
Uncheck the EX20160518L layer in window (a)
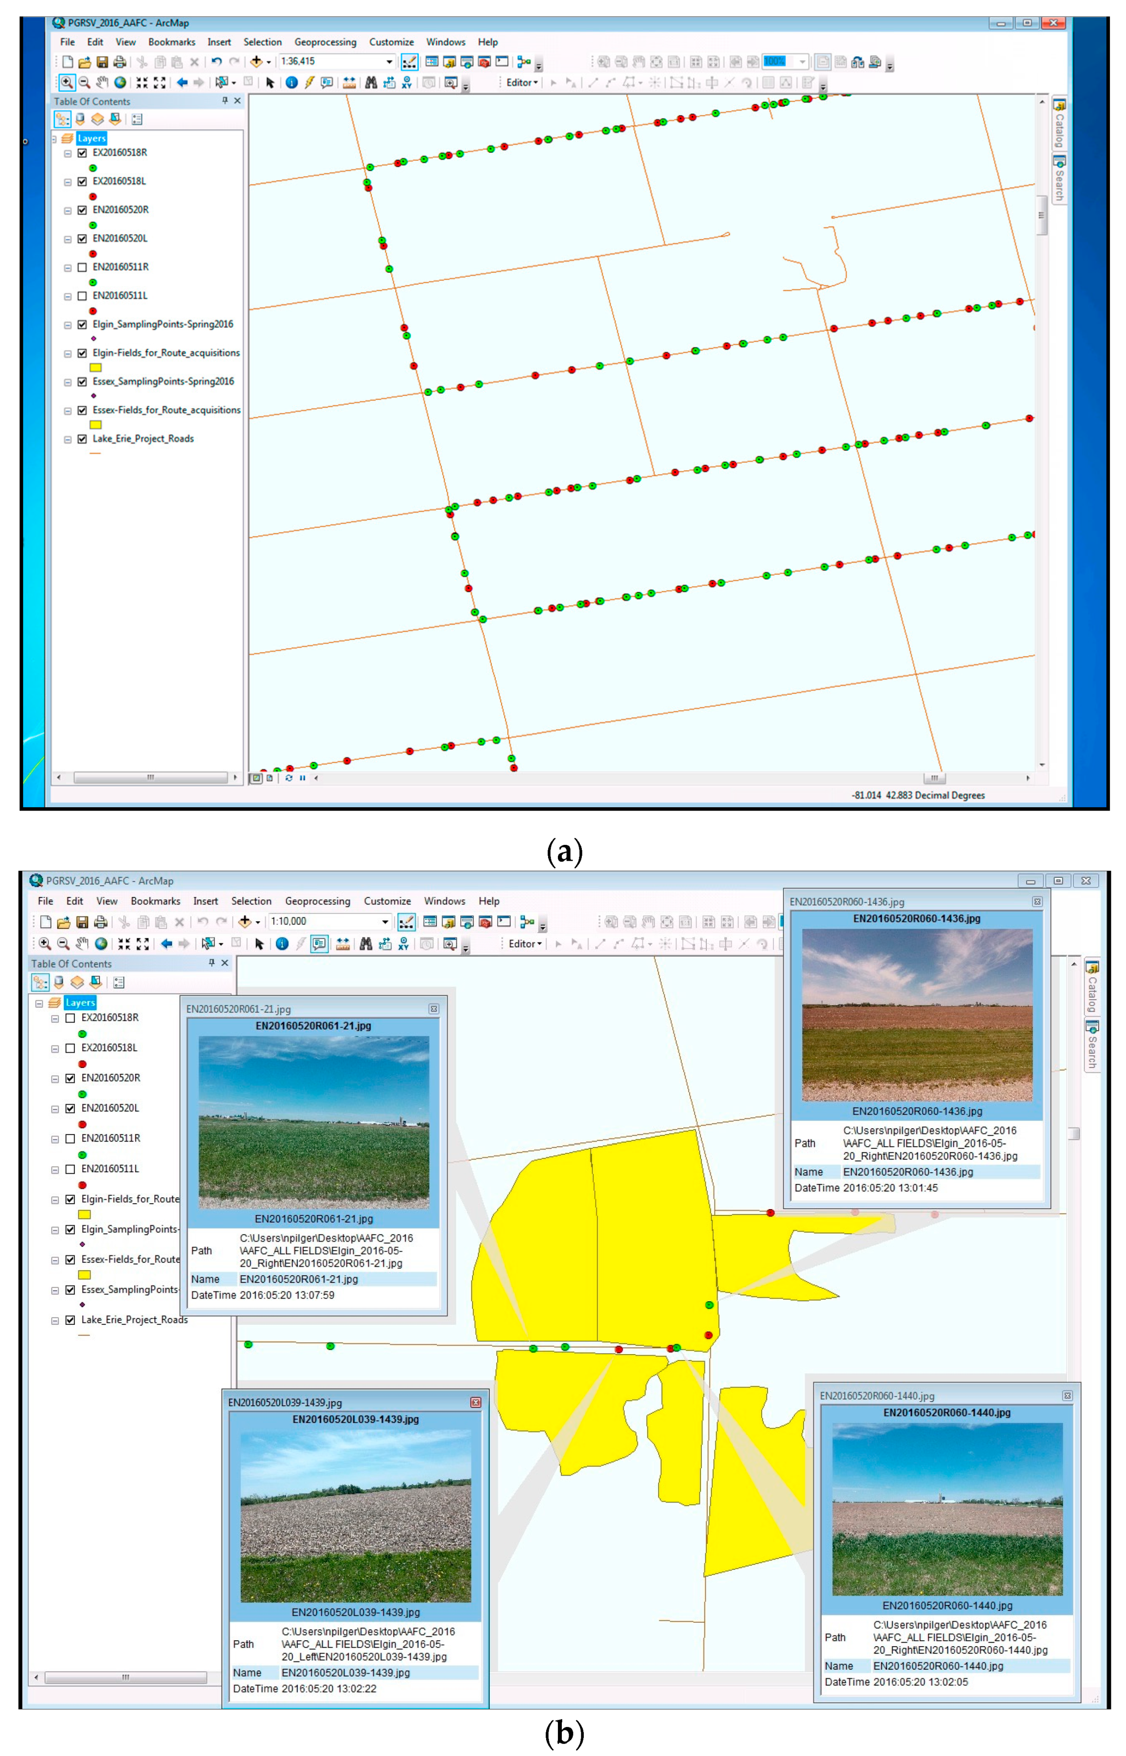tap(82, 181)
